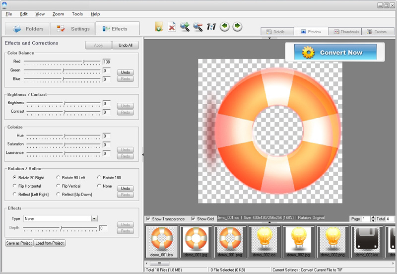Screen dimensions: 397x274
Task: Go to next image with right arrow
Action: tap(237, 26)
